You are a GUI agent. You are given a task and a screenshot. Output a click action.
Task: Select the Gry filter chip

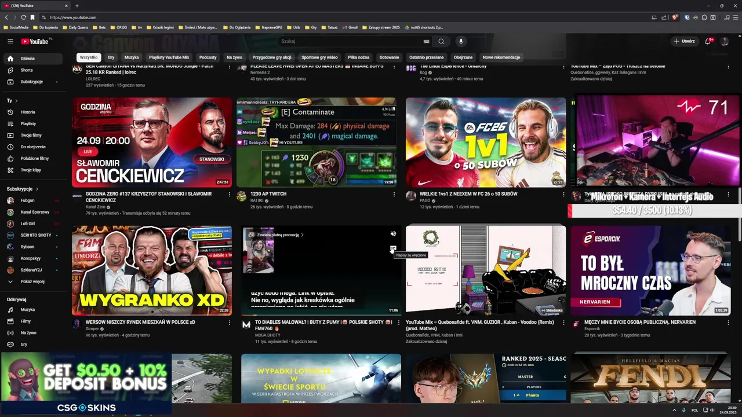click(x=111, y=57)
